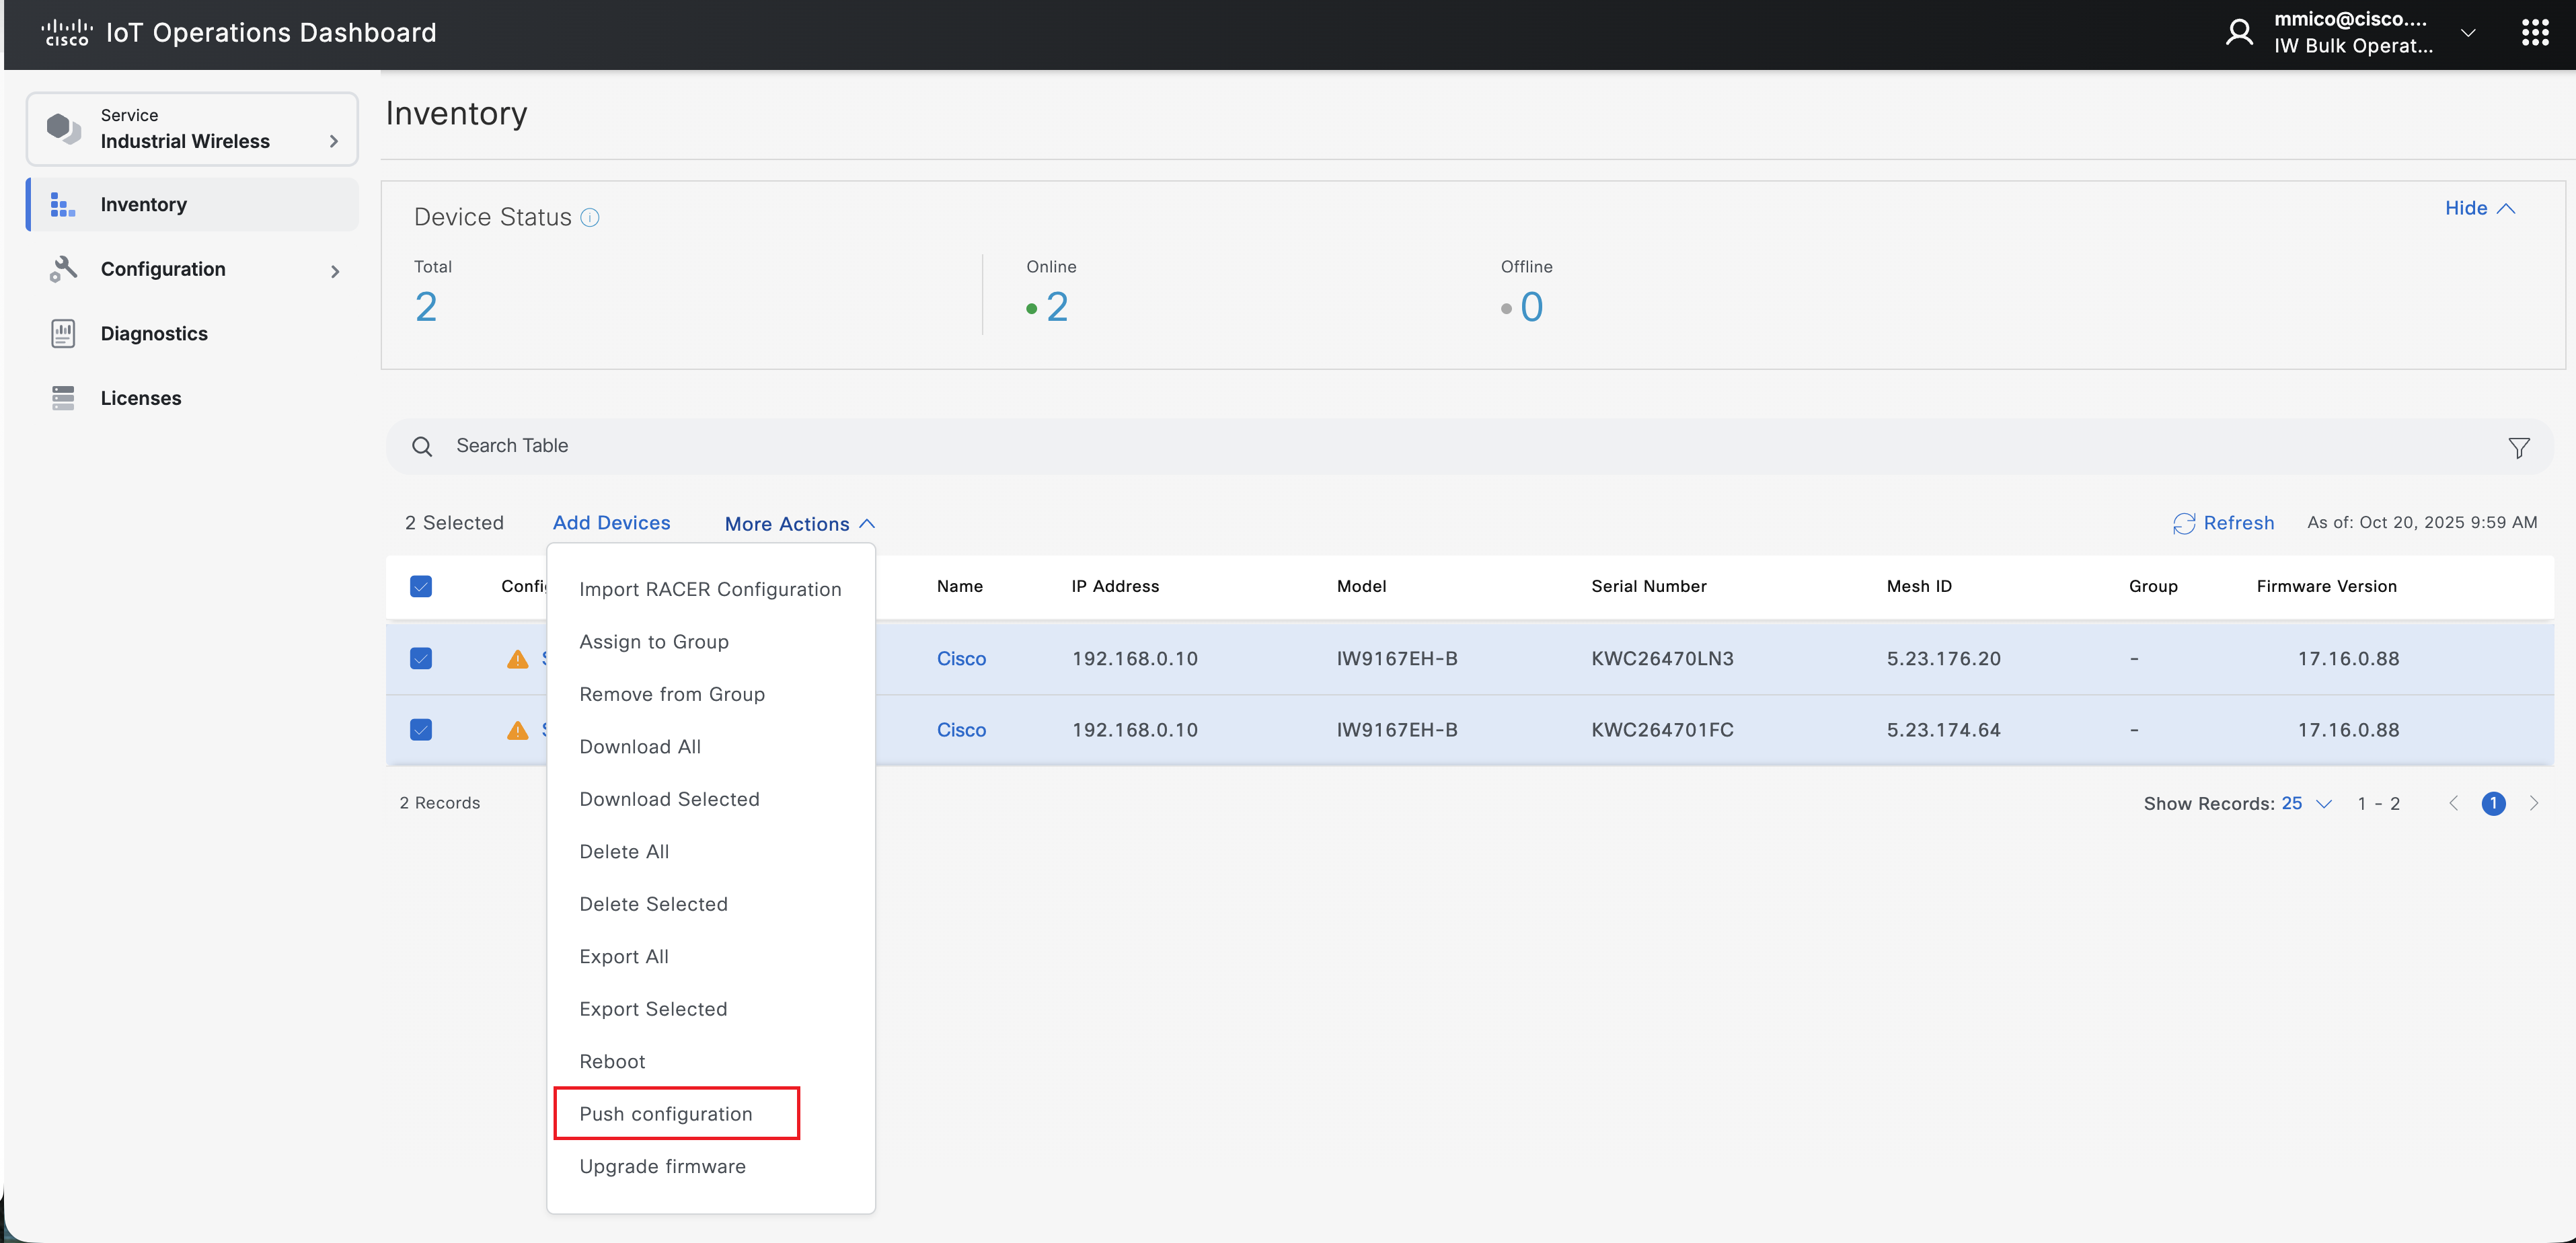Open the Diagnostics section

[x=154, y=333]
